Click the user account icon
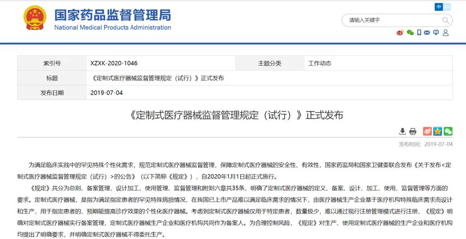The image size is (466, 239). (x=445, y=33)
